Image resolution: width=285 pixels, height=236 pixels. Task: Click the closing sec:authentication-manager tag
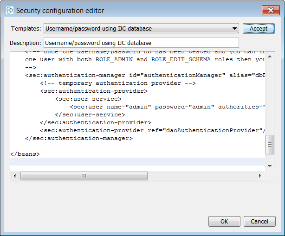[79, 138]
